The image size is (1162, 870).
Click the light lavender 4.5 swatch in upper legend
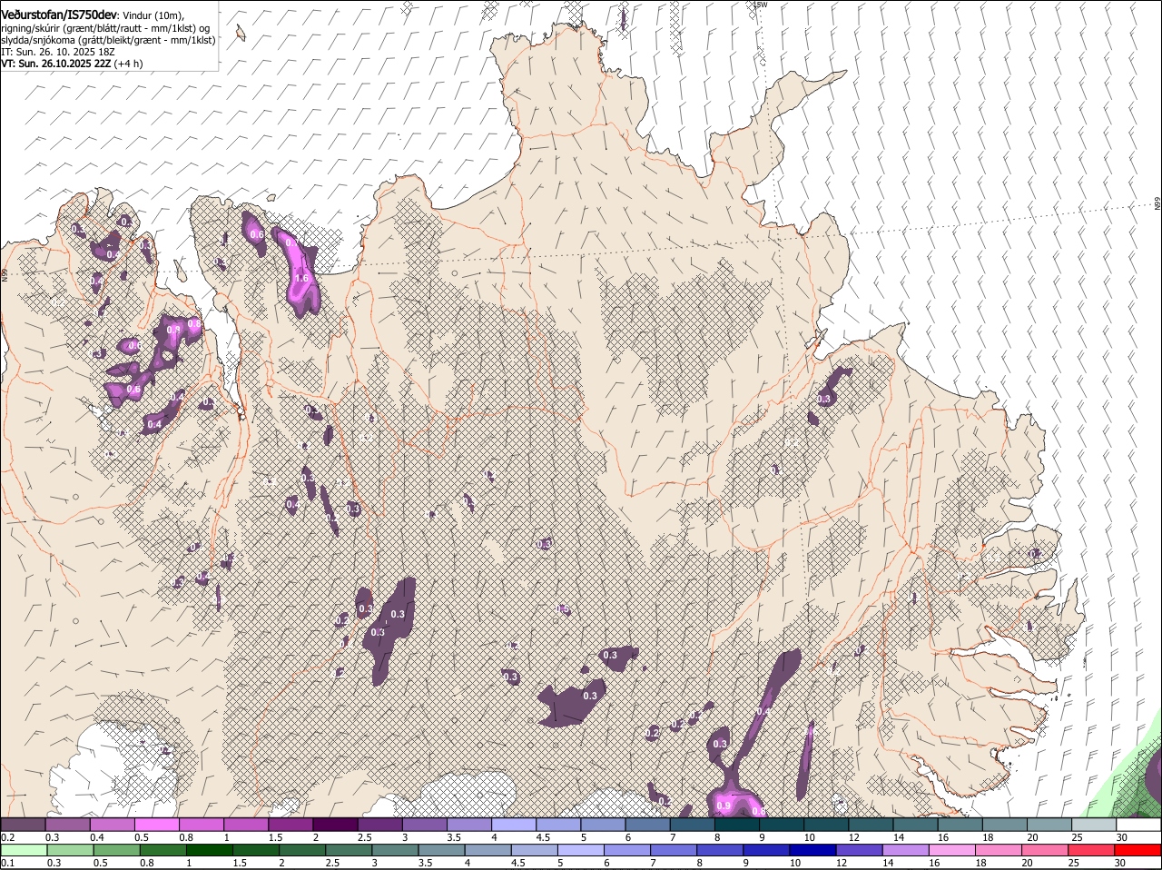coord(558,825)
